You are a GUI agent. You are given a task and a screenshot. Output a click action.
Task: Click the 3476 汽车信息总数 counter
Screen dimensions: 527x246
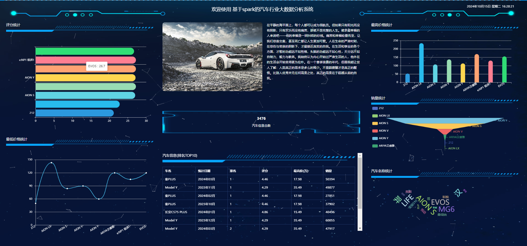click(261, 122)
